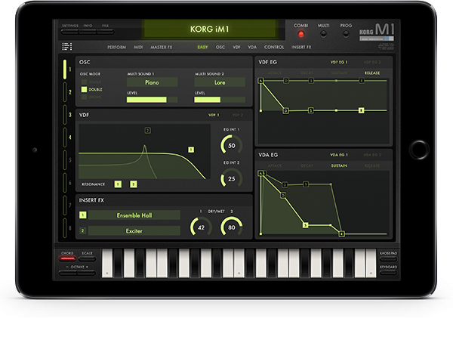This screenshot has width=453, height=340.
Task: Set OSC mode to SINGLE
Action: pyautogui.click(x=84, y=82)
